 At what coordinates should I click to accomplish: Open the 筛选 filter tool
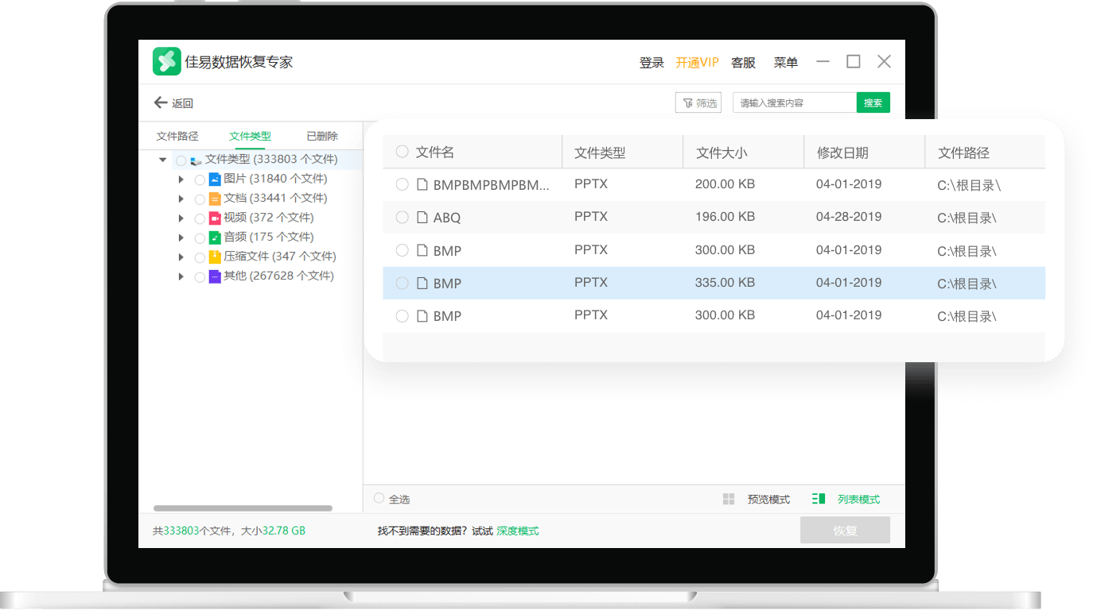pos(698,102)
